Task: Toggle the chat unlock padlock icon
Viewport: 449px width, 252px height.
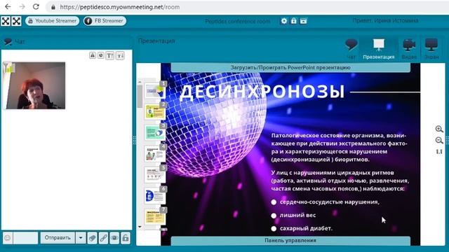Action: [126, 238]
